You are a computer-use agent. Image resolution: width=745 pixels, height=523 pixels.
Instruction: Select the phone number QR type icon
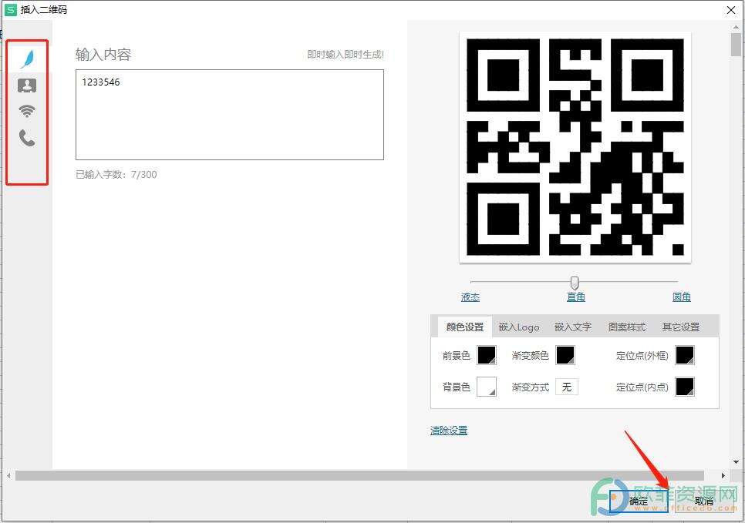27,138
